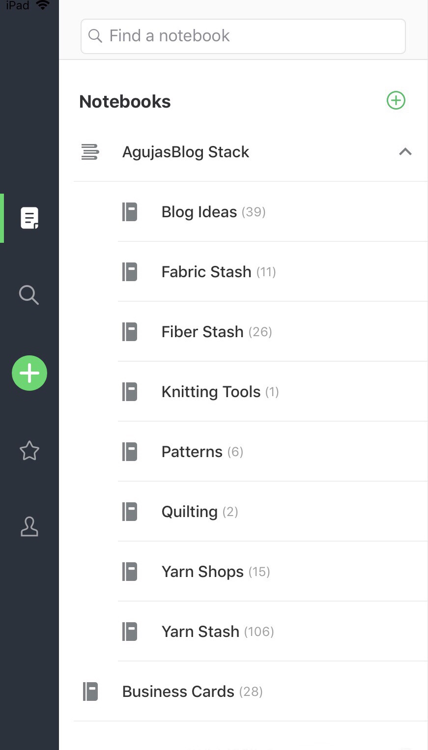Image resolution: width=428 pixels, height=750 pixels.
Task: Open Shortcuts star icon in sidebar
Action: click(29, 451)
